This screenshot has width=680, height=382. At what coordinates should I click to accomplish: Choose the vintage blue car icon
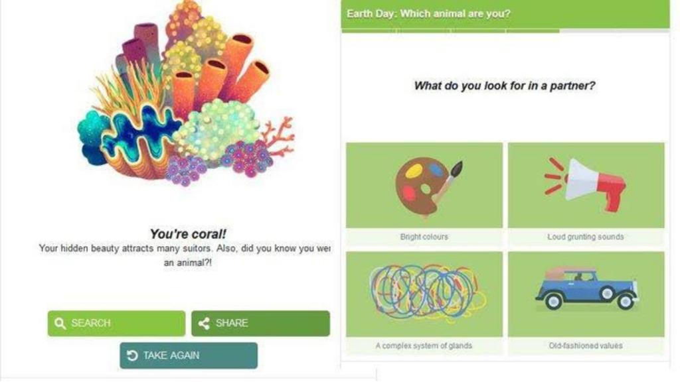point(586,289)
